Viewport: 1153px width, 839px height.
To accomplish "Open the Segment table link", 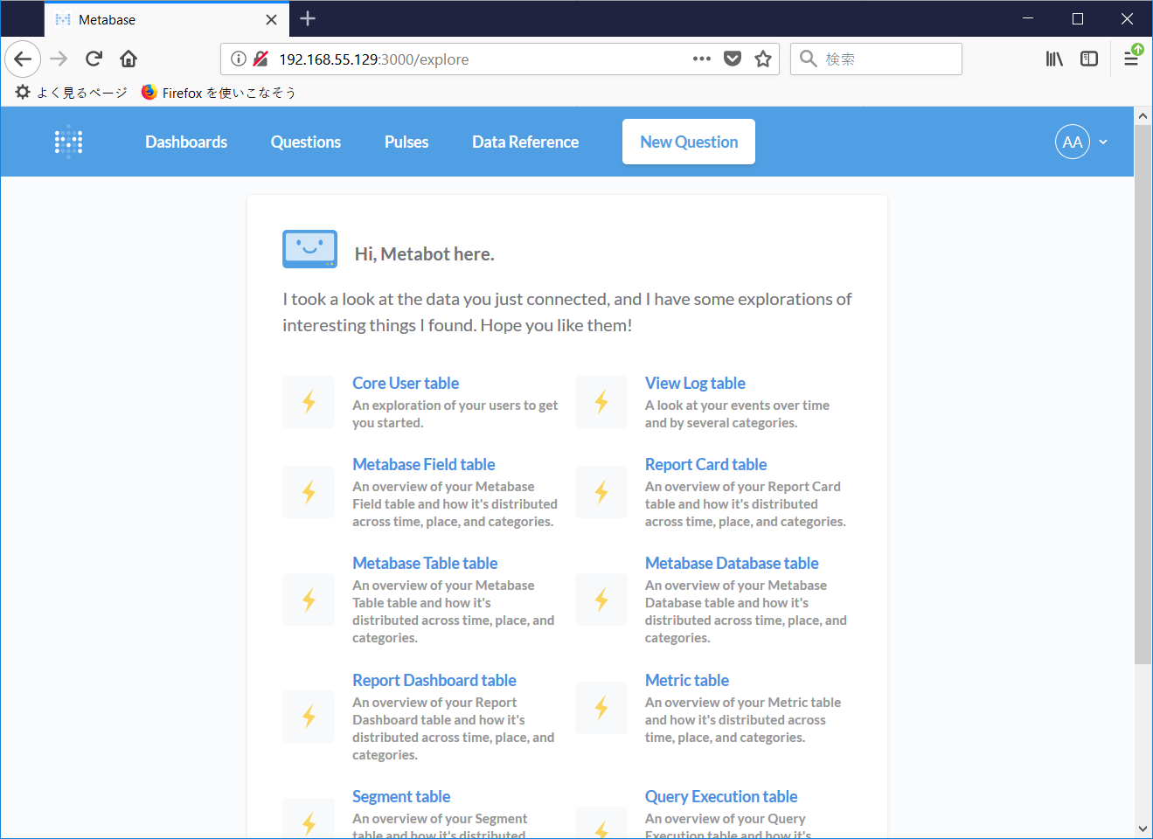I will tap(401, 796).
